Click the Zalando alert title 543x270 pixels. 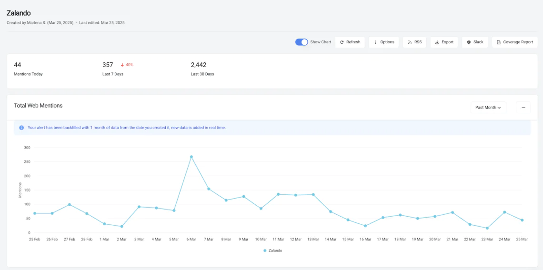pyautogui.click(x=19, y=13)
